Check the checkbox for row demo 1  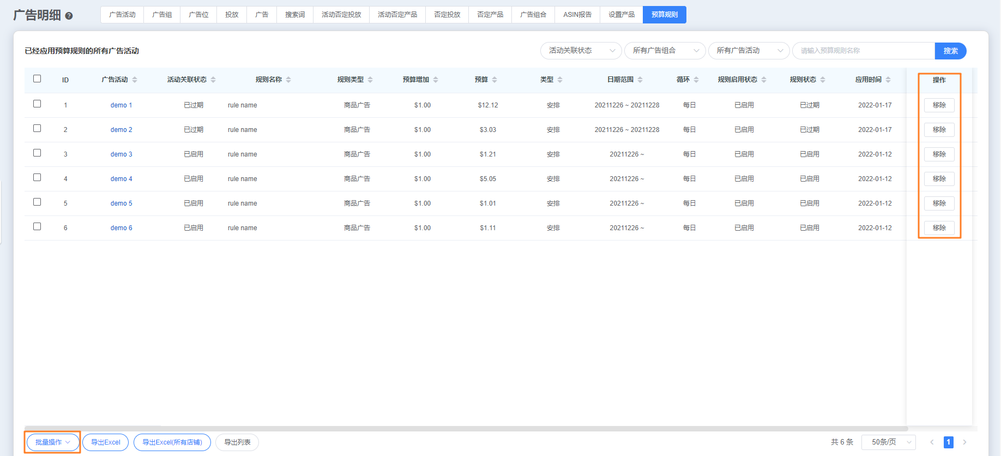[x=37, y=104]
